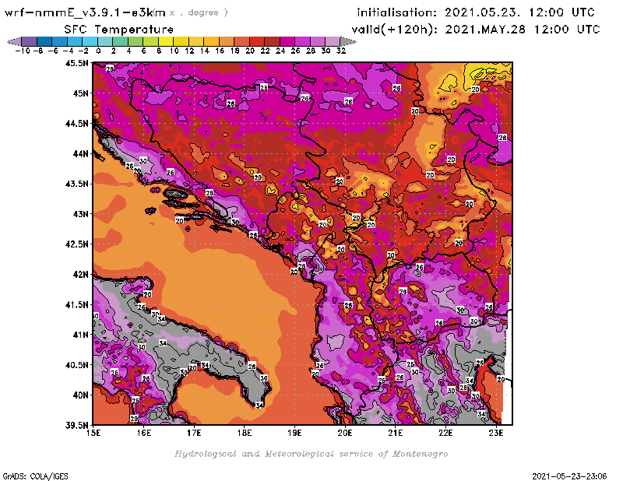Click the 18E longitude axis label
This screenshot has width=623, height=481.
click(245, 433)
